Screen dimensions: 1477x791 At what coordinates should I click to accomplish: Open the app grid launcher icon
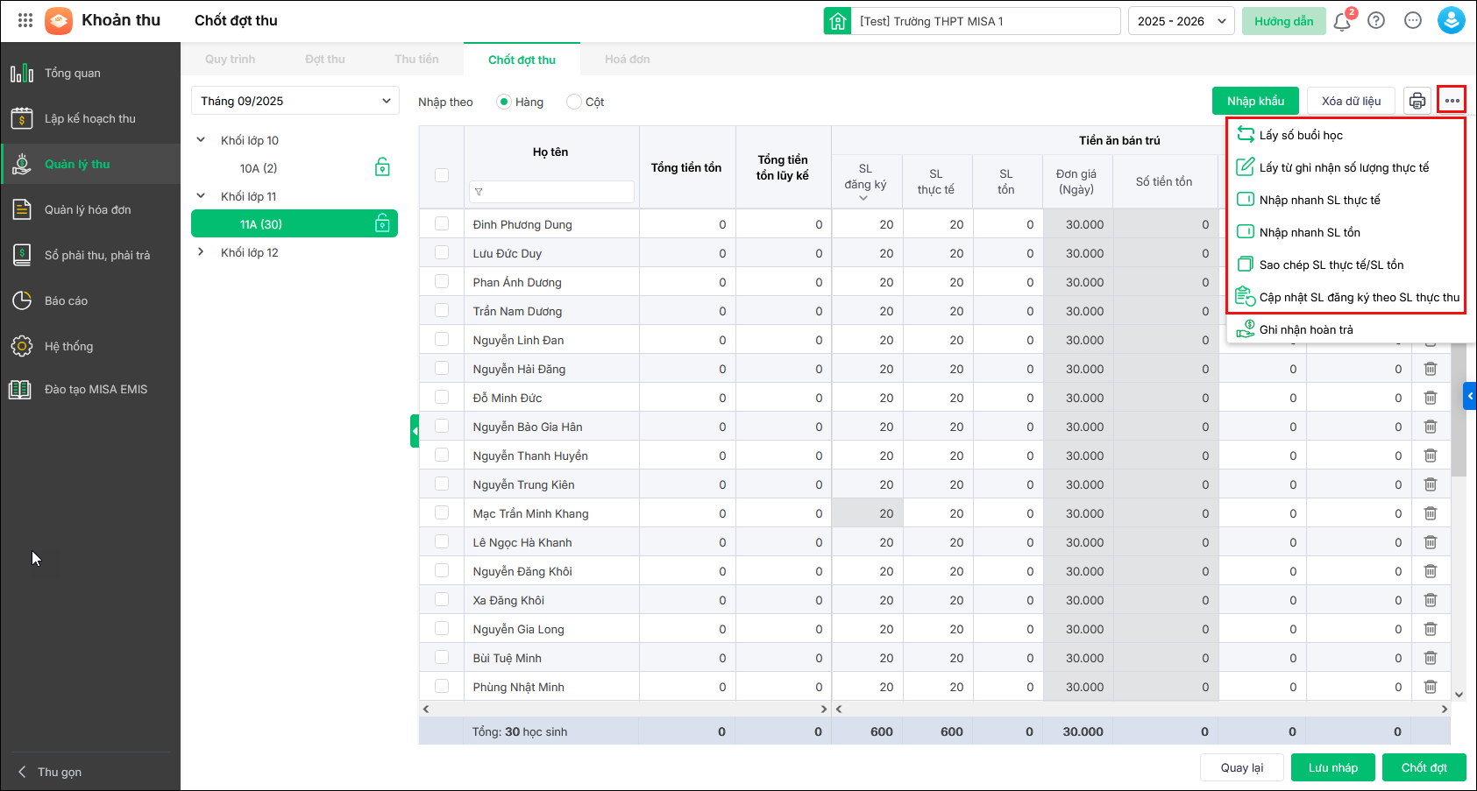[x=25, y=20]
